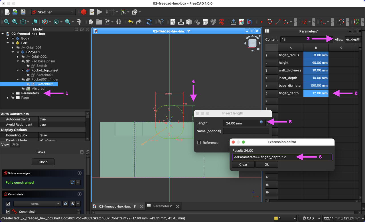Click the Length input field
The width and height of the screenshot is (365, 222).
pos(244,123)
